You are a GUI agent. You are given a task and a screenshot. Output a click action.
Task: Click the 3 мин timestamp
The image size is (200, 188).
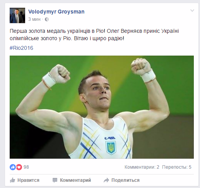point(34,19)
